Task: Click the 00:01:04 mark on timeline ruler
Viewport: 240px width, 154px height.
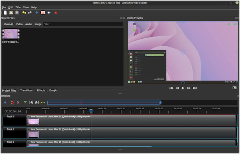Action: coord(102,109)
